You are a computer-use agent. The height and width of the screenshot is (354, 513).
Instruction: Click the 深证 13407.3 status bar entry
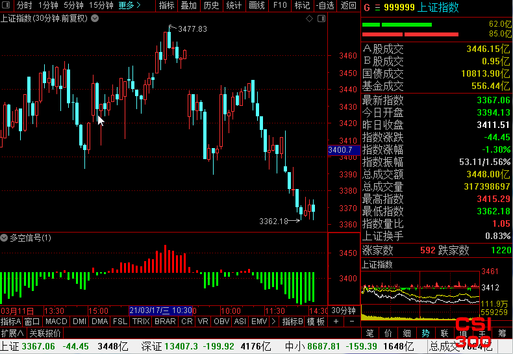(206, 346)
